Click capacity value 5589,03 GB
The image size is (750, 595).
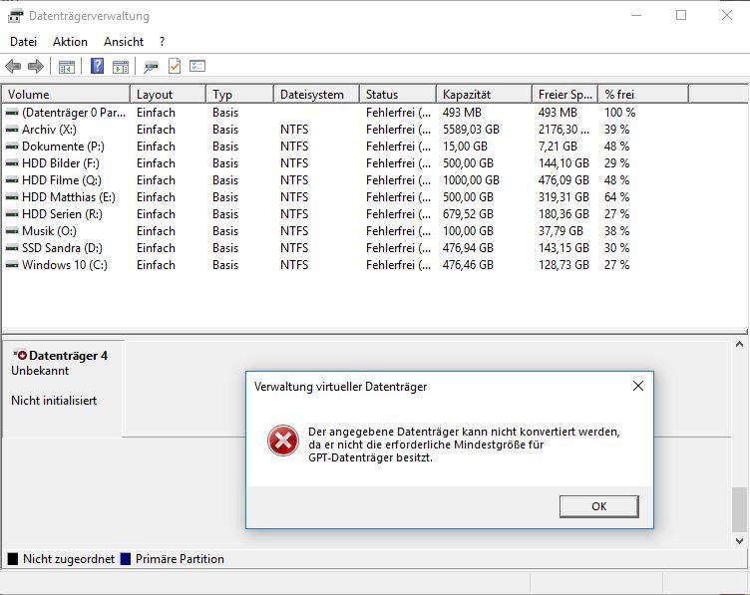pos(471,130)
